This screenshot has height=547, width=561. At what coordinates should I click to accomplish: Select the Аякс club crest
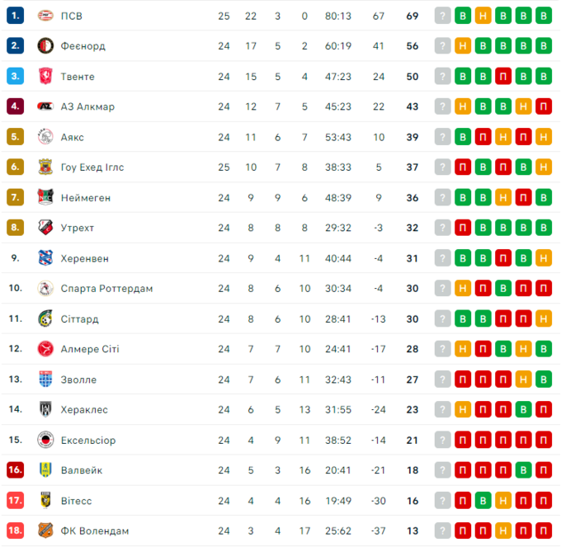[x=45, y=137]
